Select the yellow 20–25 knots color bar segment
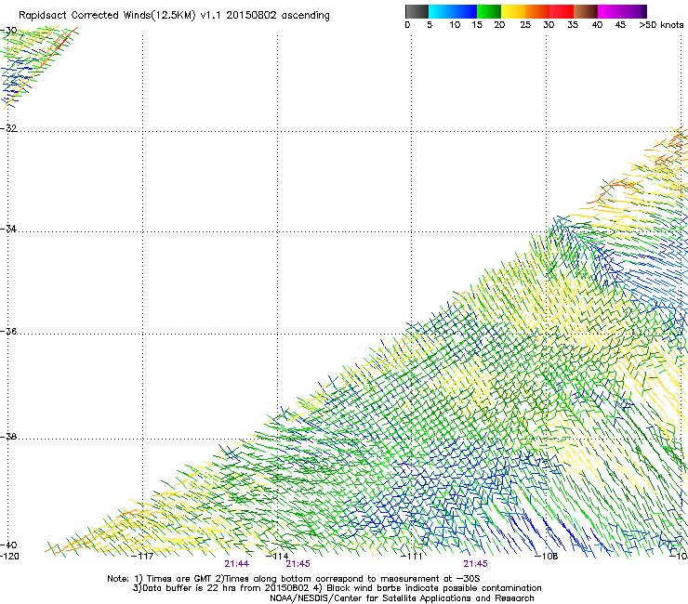This screenshot has height=604, width=688. tap(513, 11)
